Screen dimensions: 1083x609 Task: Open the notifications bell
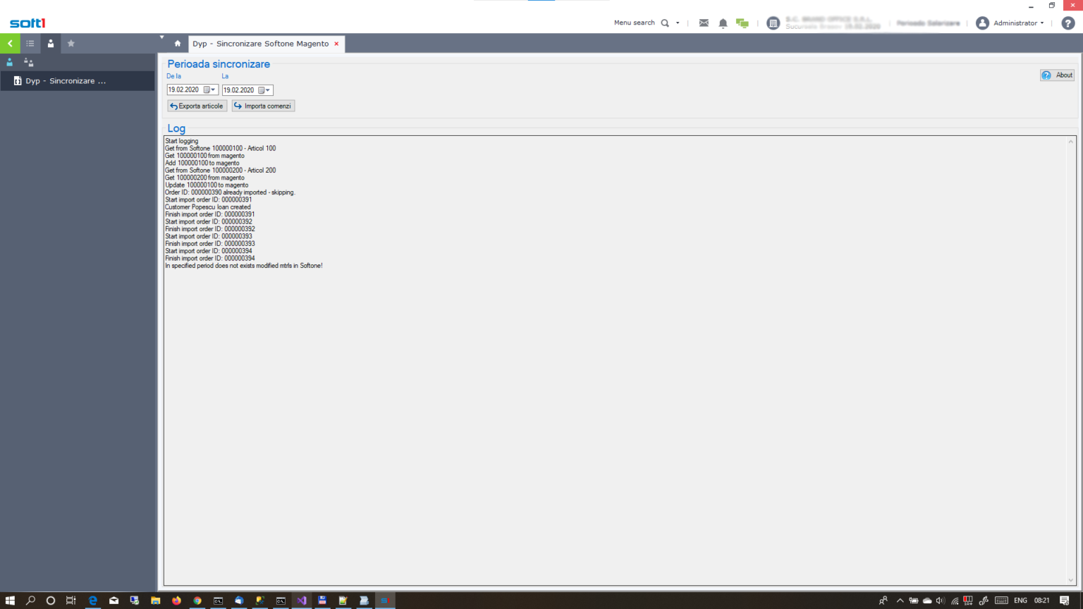click(723, 23)
